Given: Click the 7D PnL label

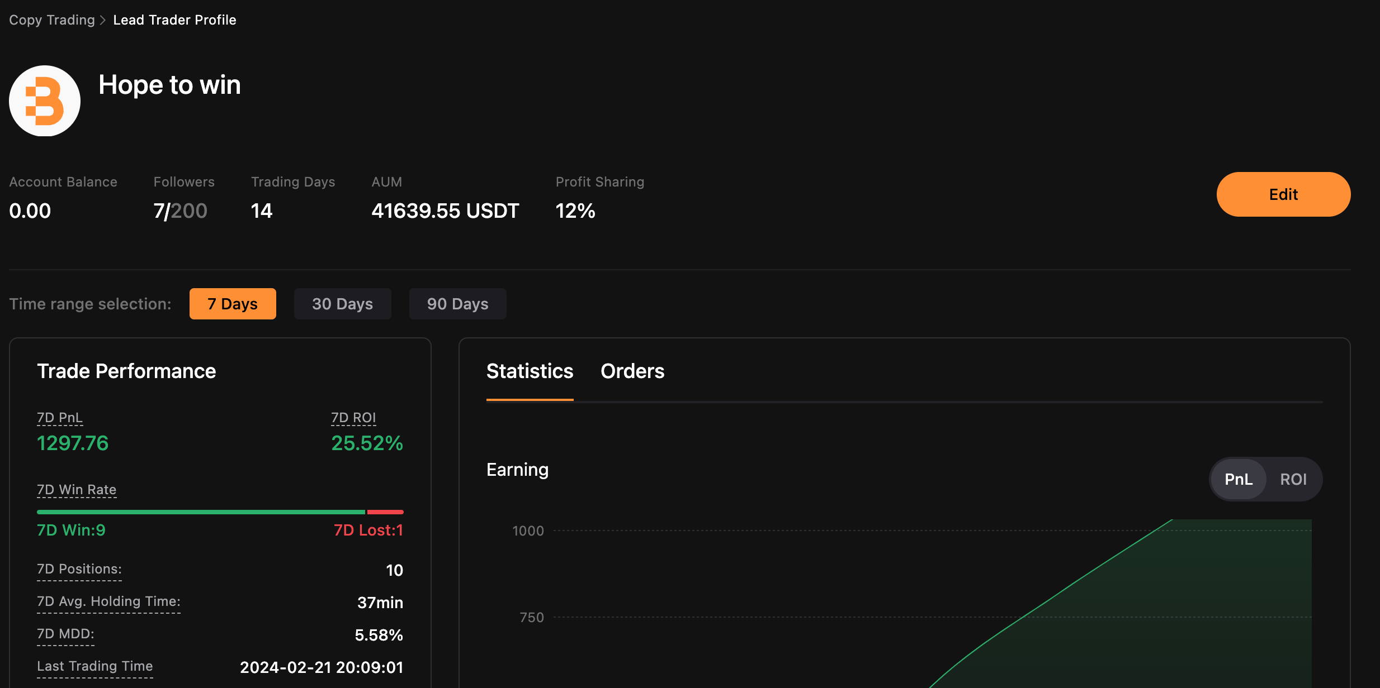Looking at the screenshot, I should [60, 418].
